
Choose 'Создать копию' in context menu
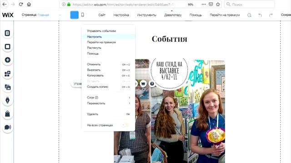(108, 86)
